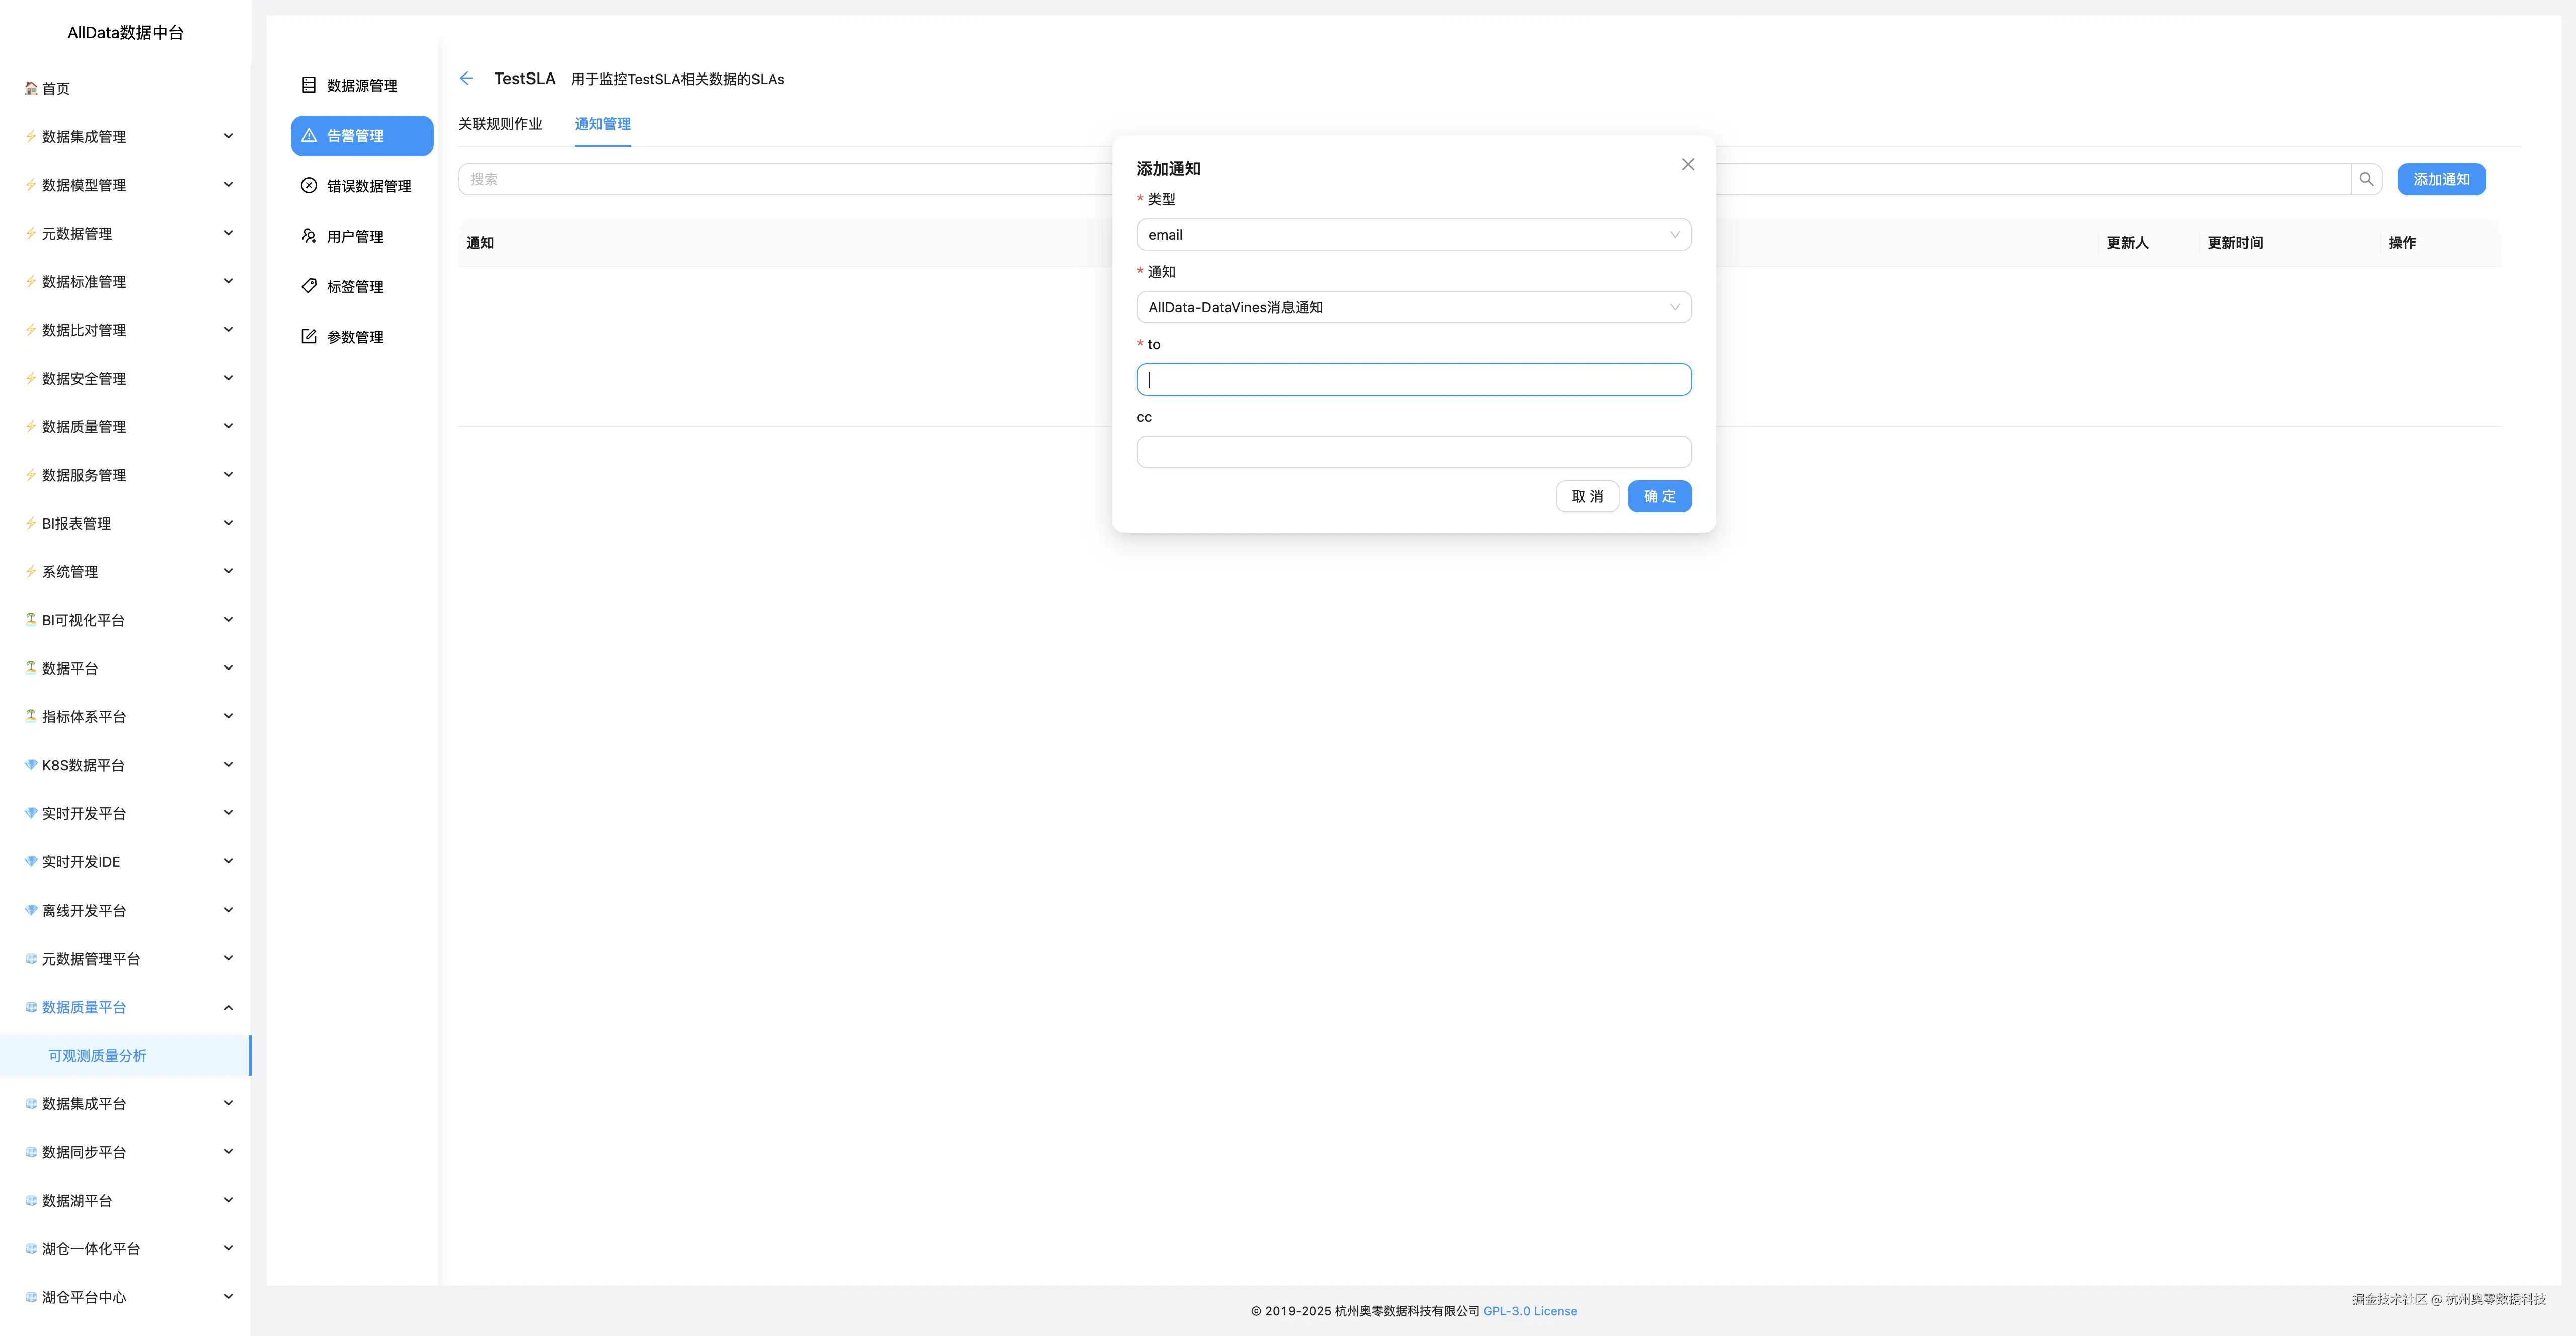
Task: Open the 类型 email dropdown
Action: pos(1412,235)
